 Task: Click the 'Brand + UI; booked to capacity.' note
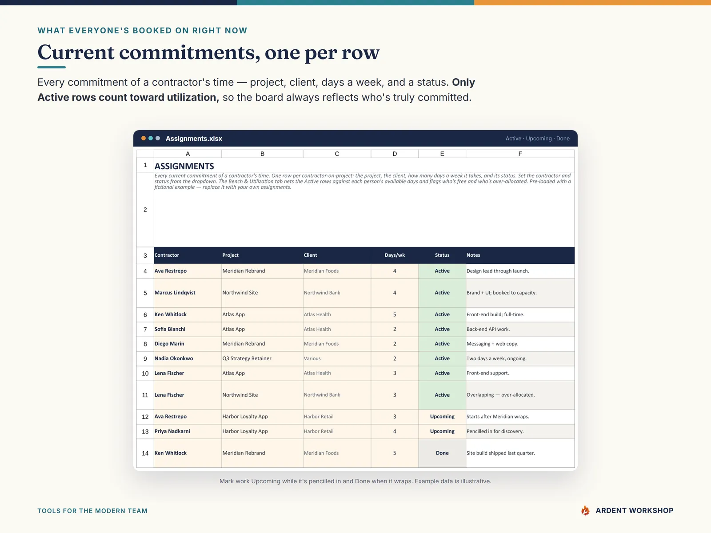point(520,293)
